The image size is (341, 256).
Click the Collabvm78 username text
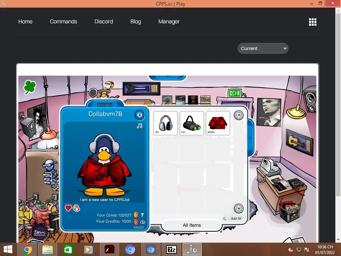105,114
